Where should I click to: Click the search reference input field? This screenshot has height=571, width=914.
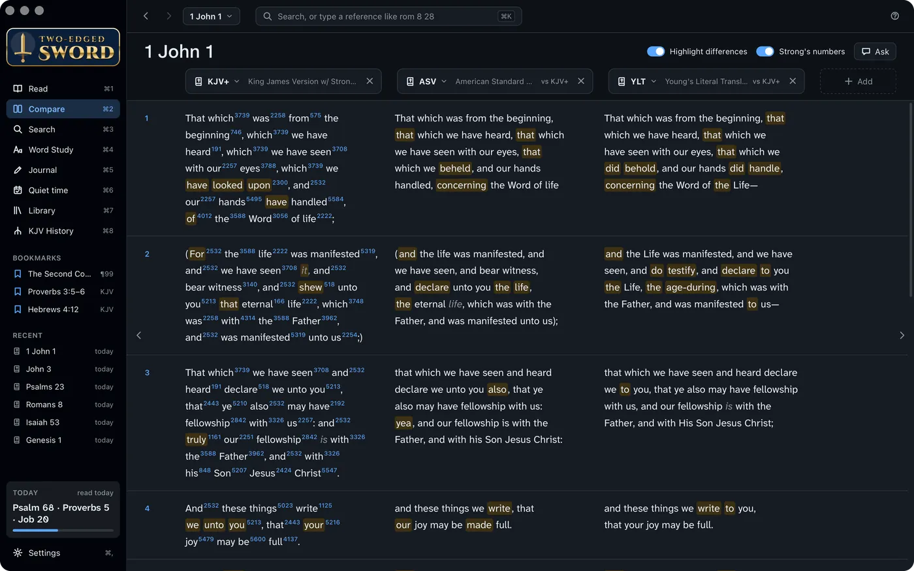(388, 16)
